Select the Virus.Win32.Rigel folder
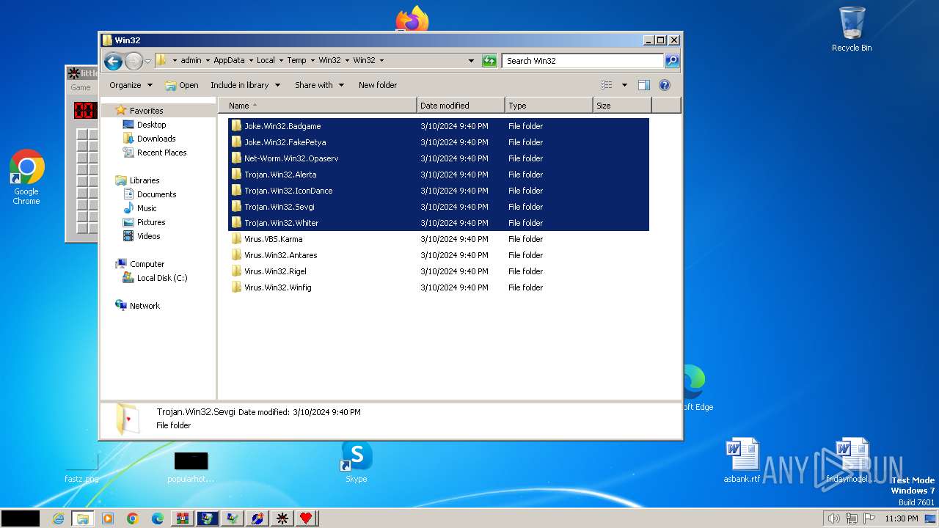The width and height of the screenshot is (939, 528). [439, 271]
